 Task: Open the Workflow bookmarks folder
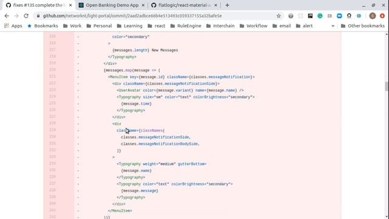click(253, 26)
